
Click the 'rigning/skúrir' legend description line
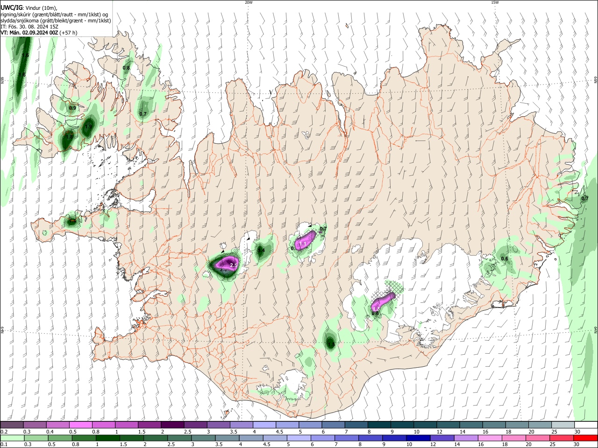click(54, 14)
